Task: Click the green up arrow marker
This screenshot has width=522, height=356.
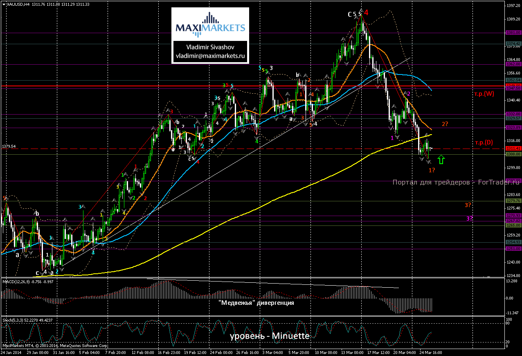Action: pos(441,159)
